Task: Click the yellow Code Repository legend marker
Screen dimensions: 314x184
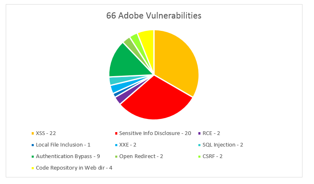Action: click(33, 168)
